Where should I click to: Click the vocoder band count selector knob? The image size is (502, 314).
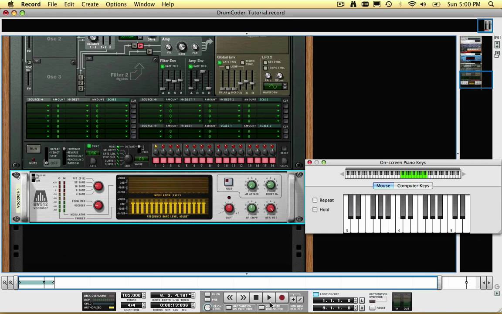(98, 186)
